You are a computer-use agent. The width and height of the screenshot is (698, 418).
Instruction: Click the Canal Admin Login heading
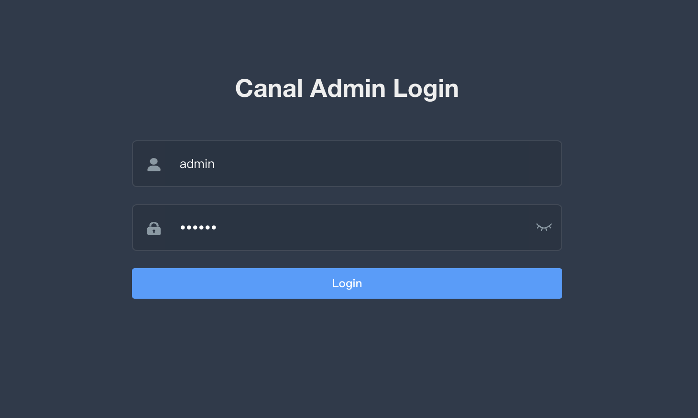click(x=347, y=89)
